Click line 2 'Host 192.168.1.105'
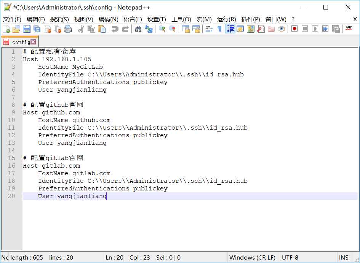The width and height of the screenshot is (360, 263). (57, 59)
